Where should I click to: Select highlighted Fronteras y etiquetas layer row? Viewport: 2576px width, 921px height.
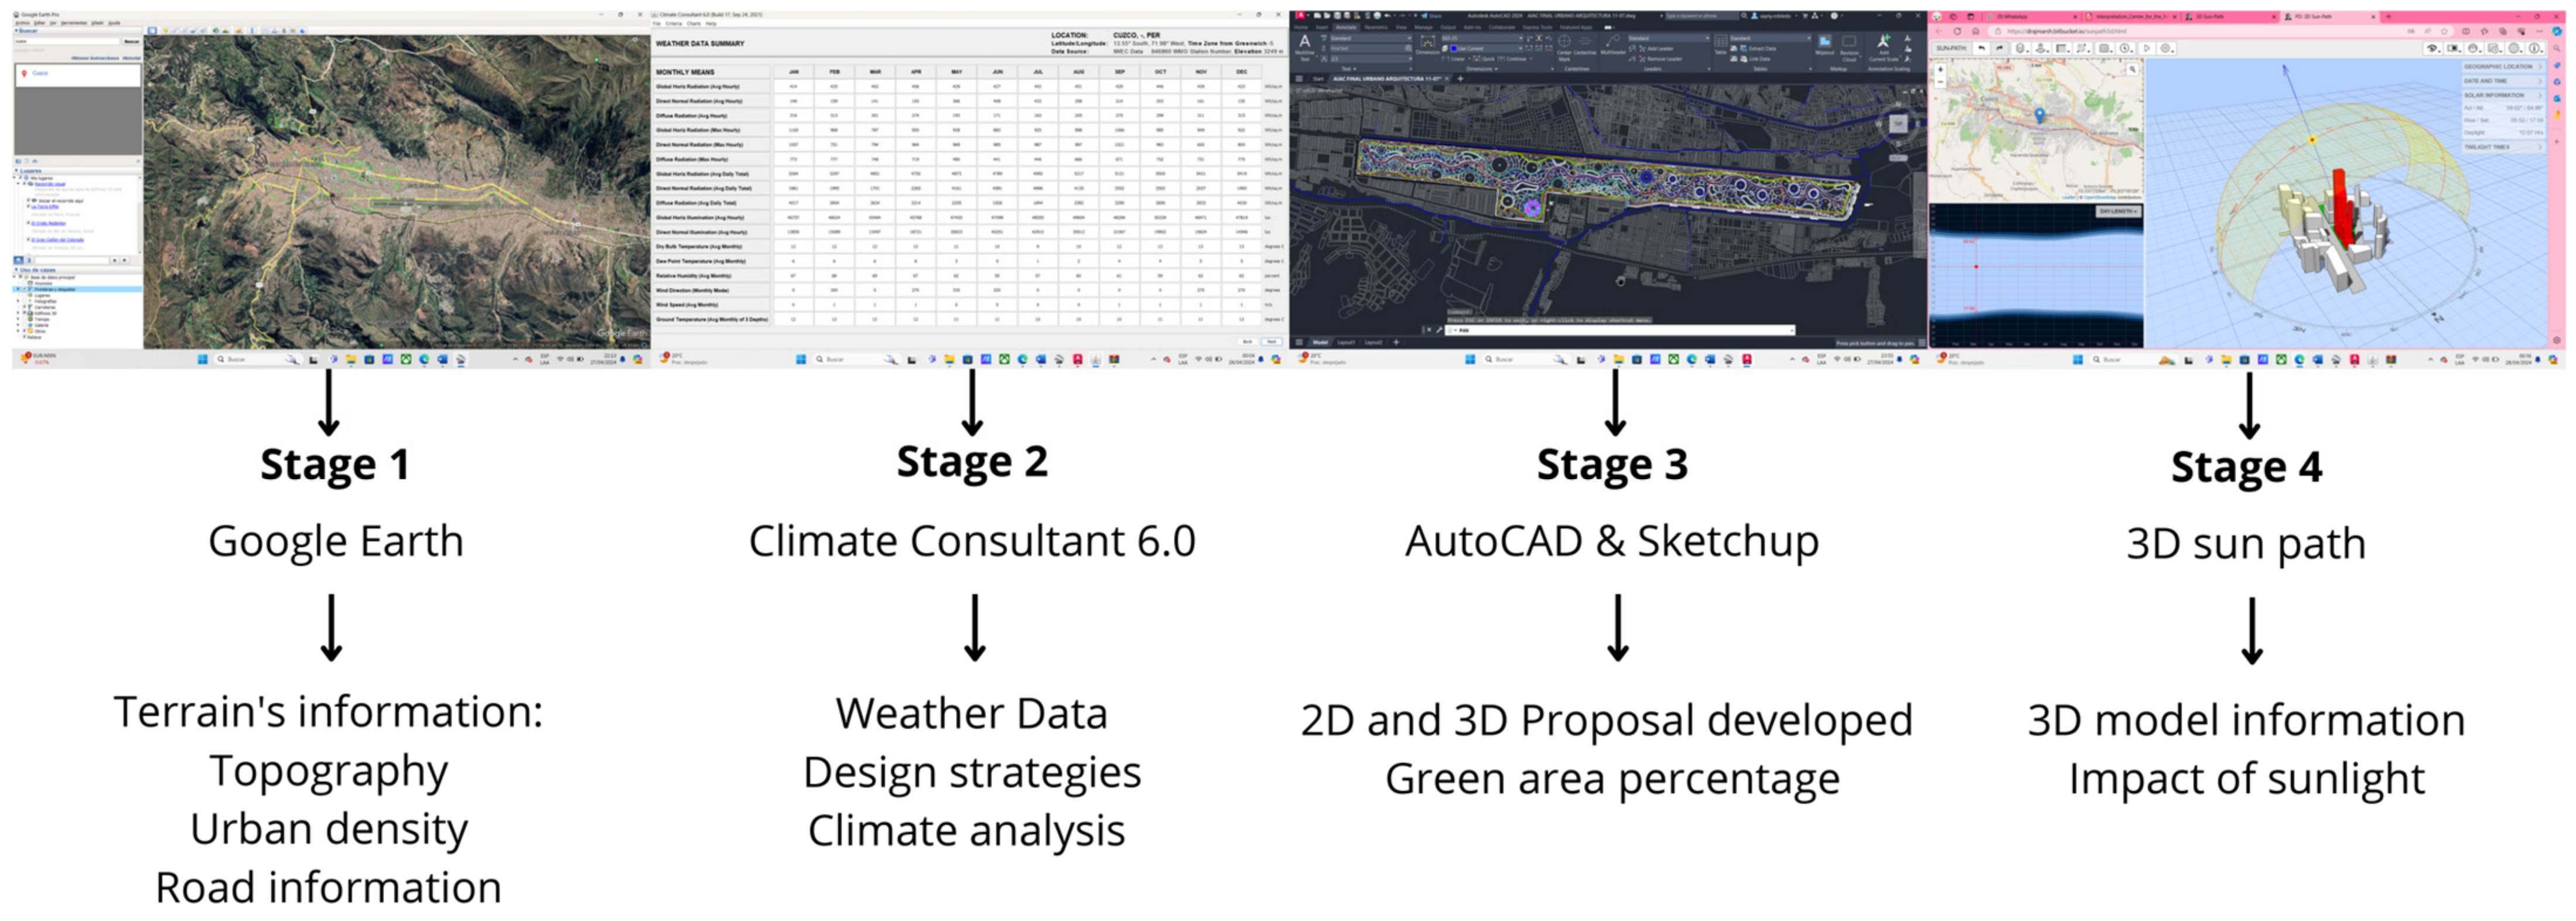77,290
